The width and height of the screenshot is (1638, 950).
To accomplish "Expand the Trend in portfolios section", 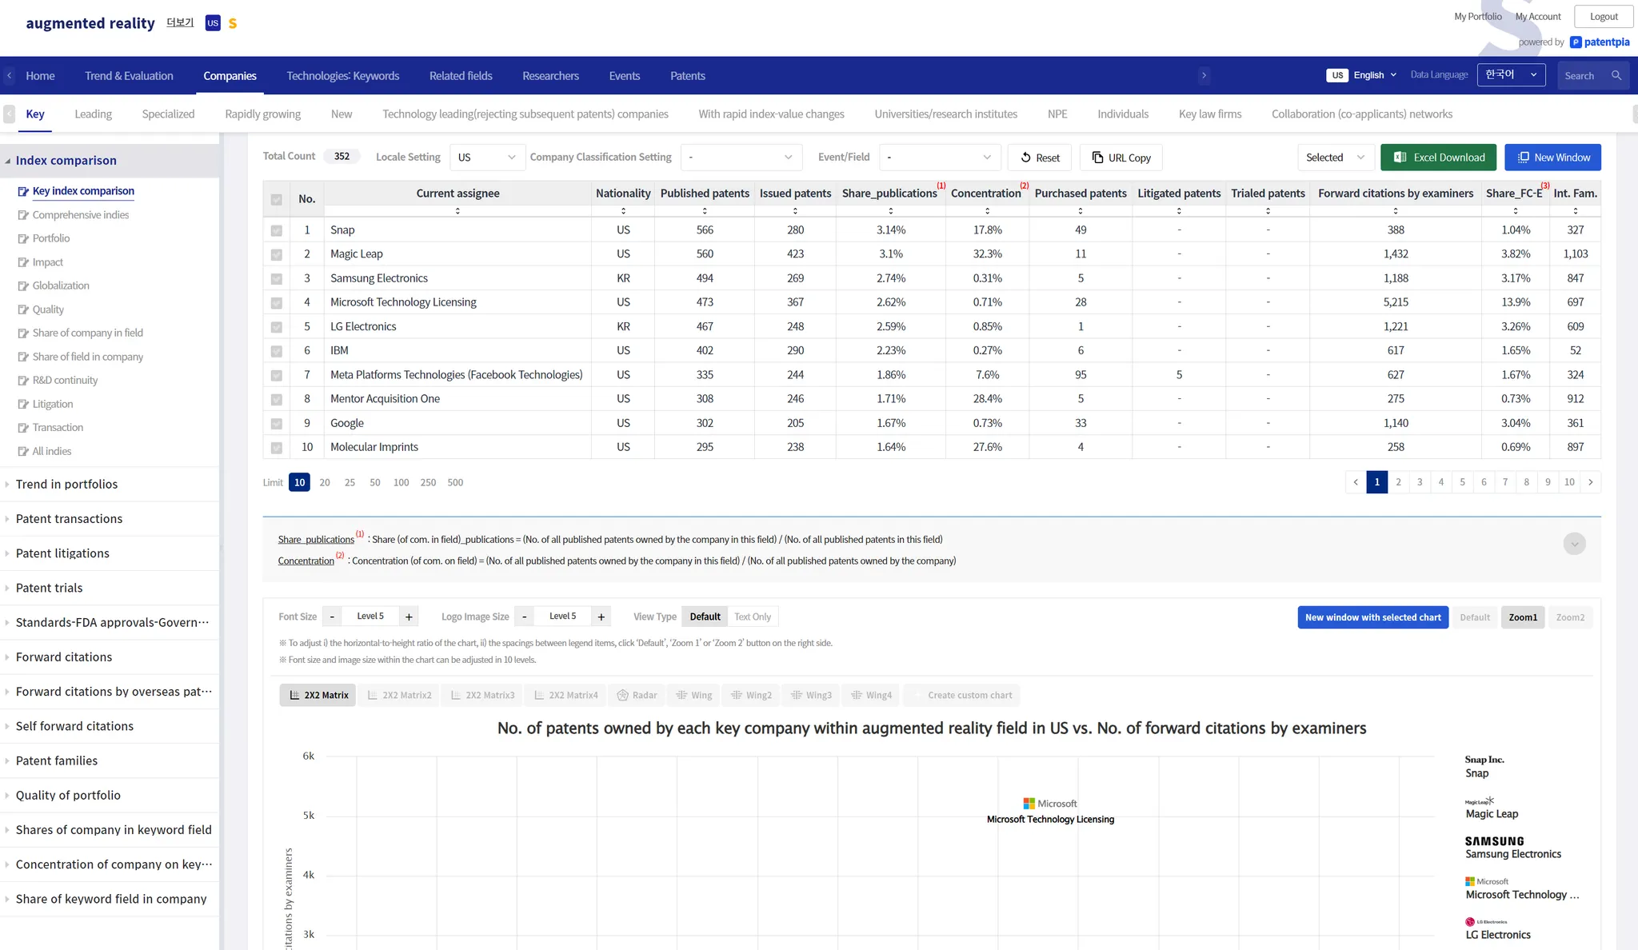I will click(x=66, y=484).
